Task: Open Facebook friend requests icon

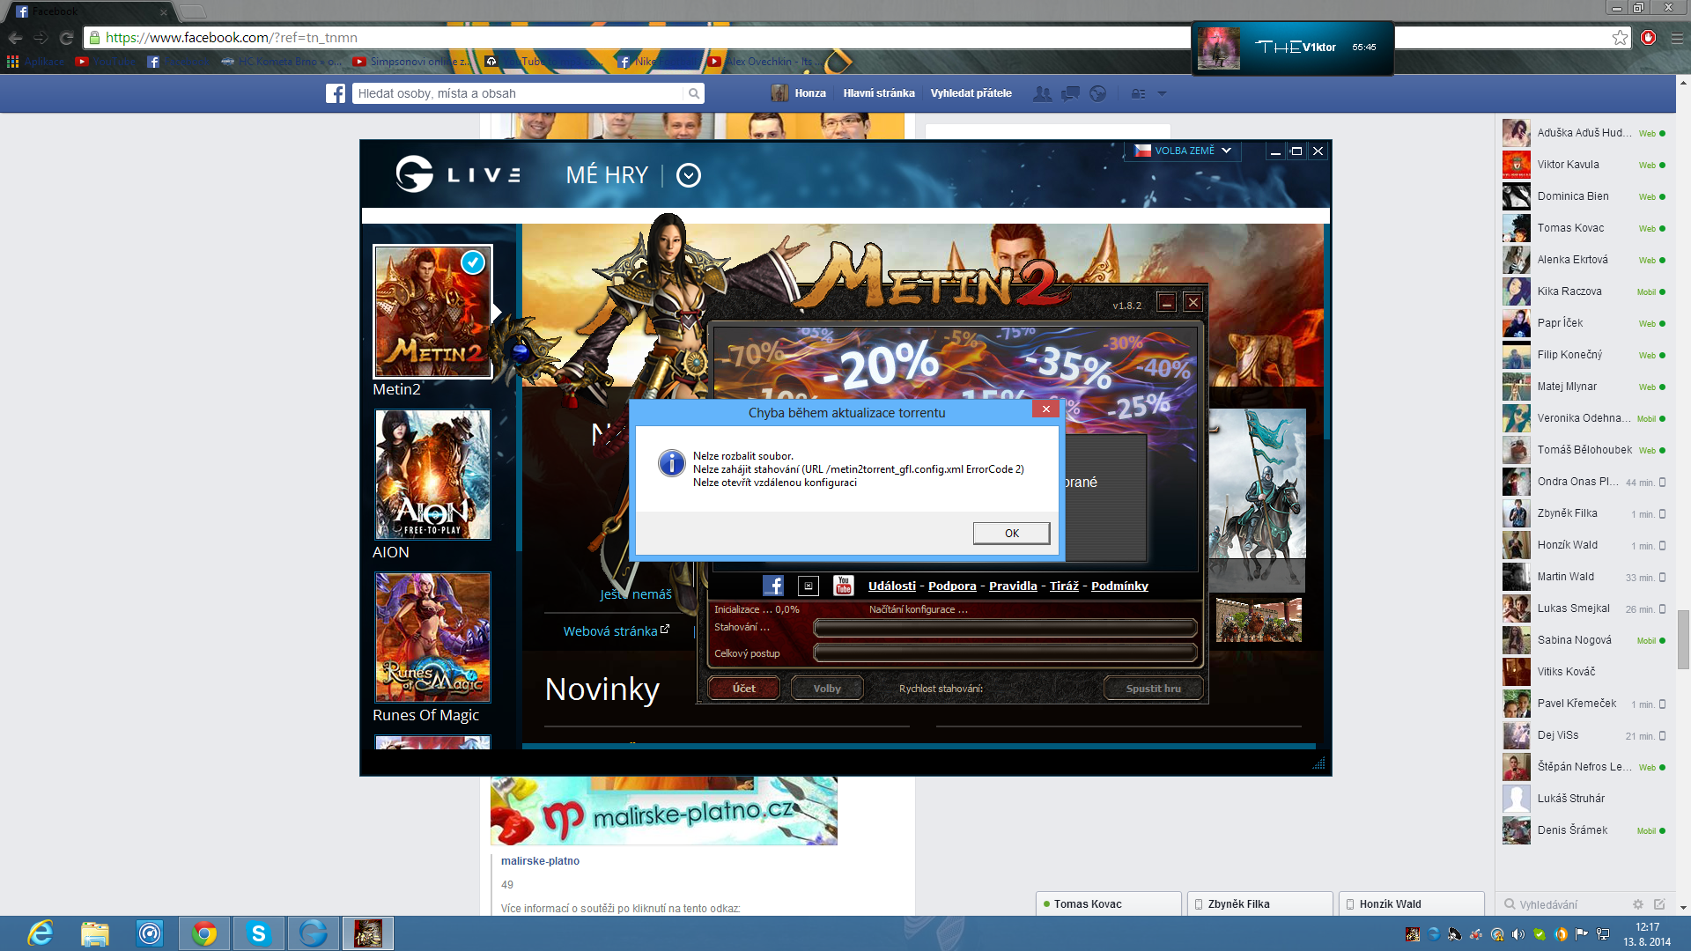Action: [x=1042, y=93]
